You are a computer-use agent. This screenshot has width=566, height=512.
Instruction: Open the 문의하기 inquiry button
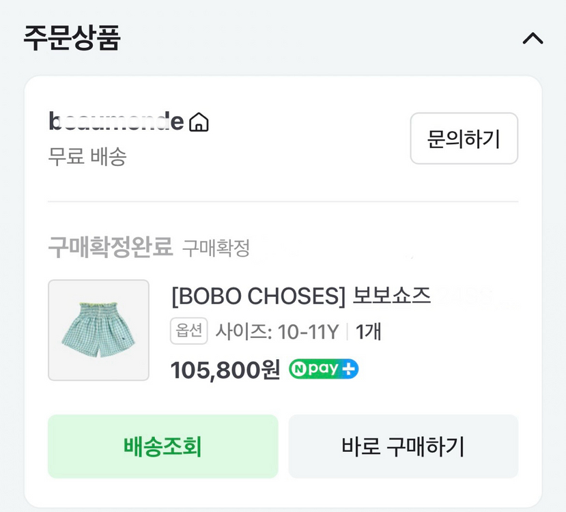pos(464,139)
